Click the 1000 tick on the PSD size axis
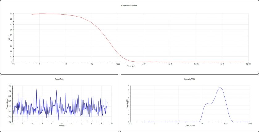 [x=226, y=124]
